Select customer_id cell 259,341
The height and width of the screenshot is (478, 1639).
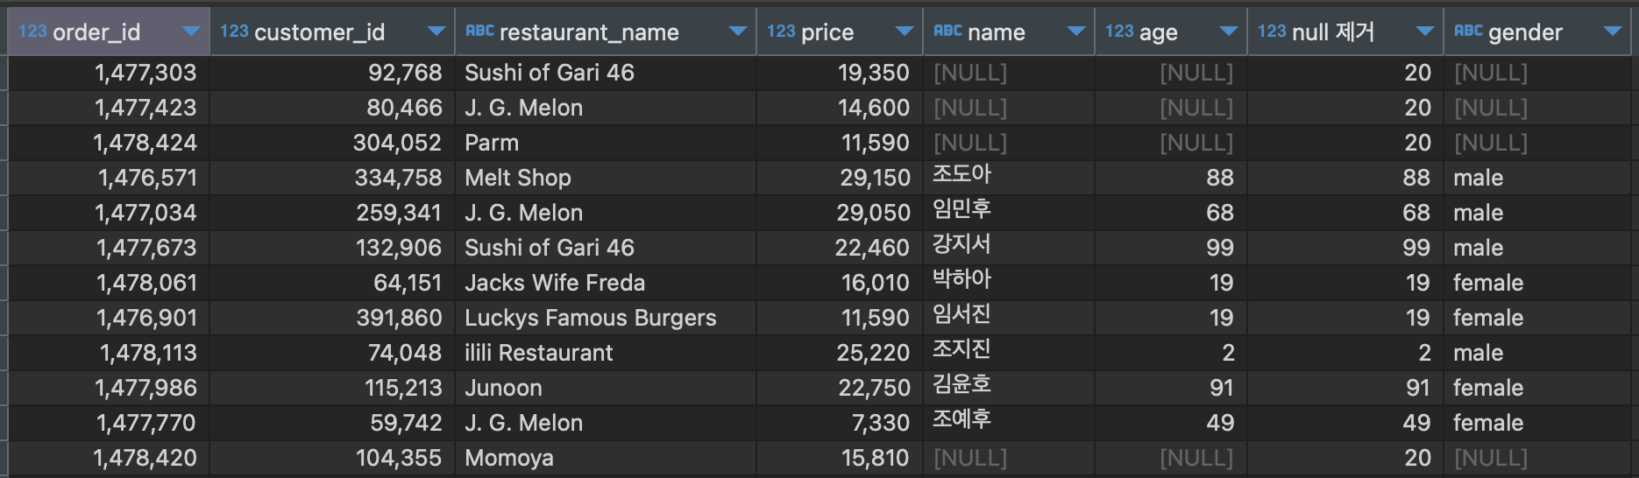332,213
